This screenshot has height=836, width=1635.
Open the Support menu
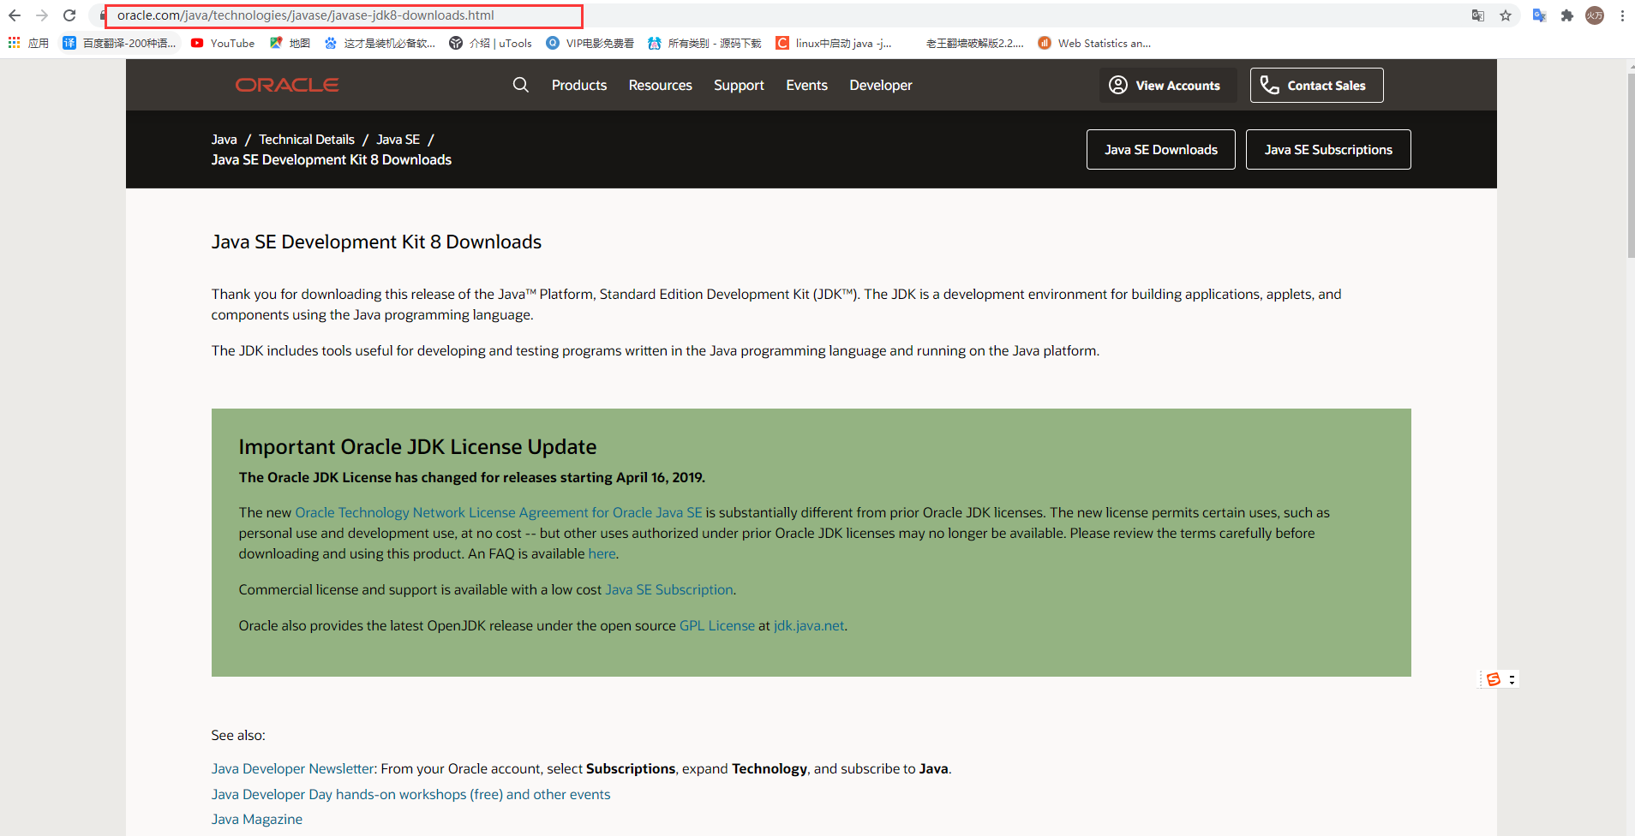tap(739, 85)
